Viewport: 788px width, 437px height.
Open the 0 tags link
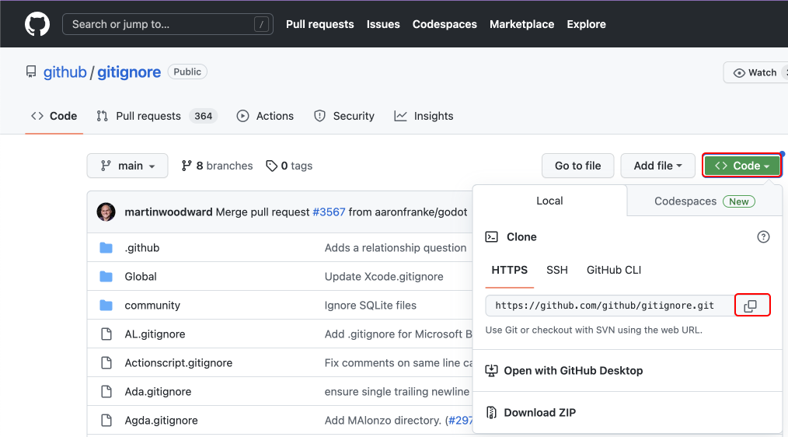pos(289,166)
